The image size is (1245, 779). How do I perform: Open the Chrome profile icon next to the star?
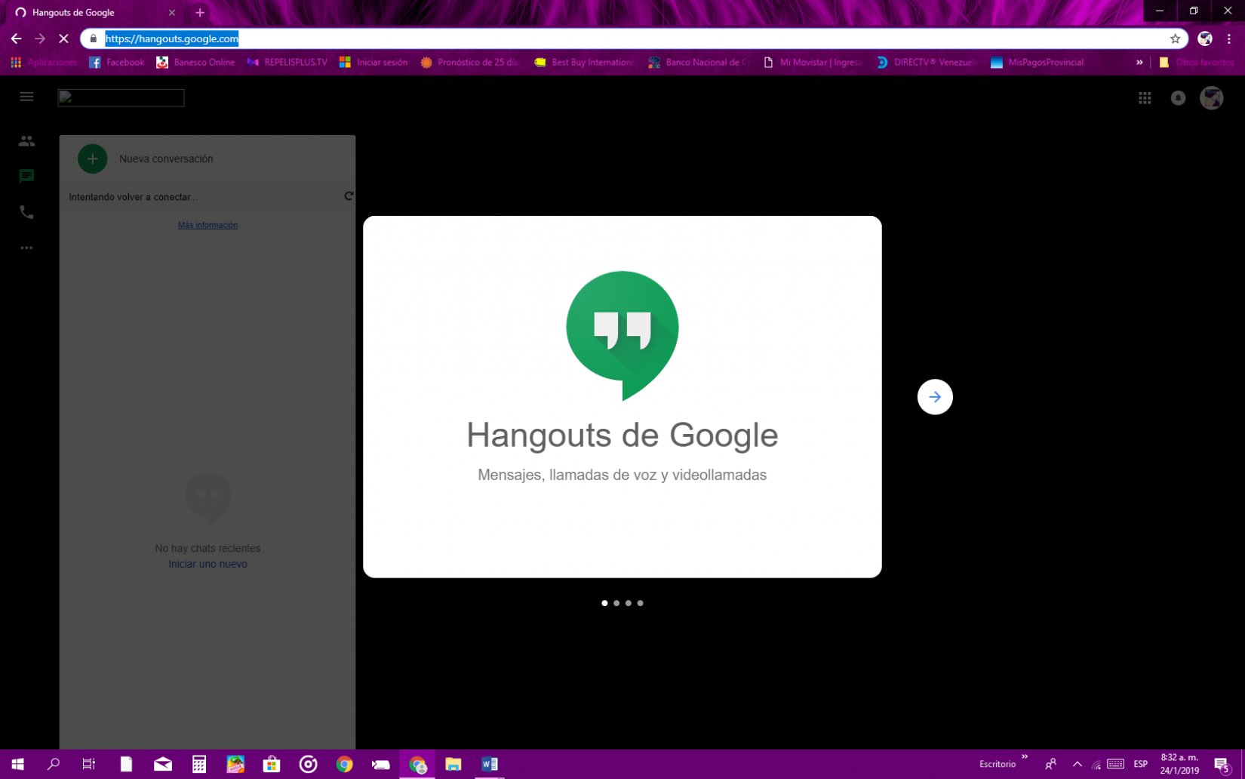point(1205,38)
